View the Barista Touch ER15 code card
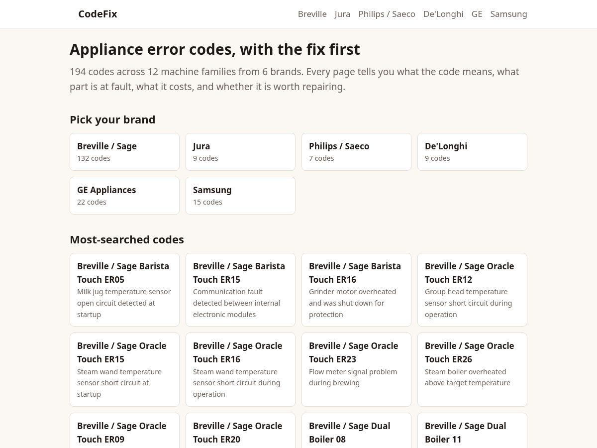The image size is (597, 448). pos(240,290)
